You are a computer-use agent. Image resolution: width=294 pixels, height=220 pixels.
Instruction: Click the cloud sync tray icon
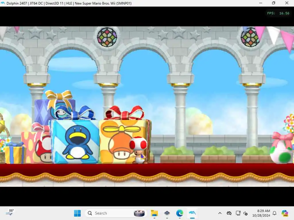click(x=229, y=213)
